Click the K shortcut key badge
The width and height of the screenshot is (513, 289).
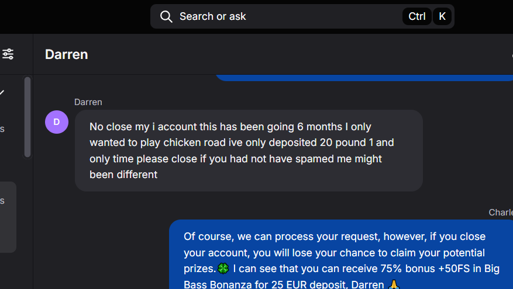tap(442, 16)
